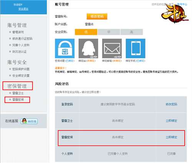The image size is (192, 163).
Task: Open 修改通行证密码 in the sidebar
Action: (22, 38)
